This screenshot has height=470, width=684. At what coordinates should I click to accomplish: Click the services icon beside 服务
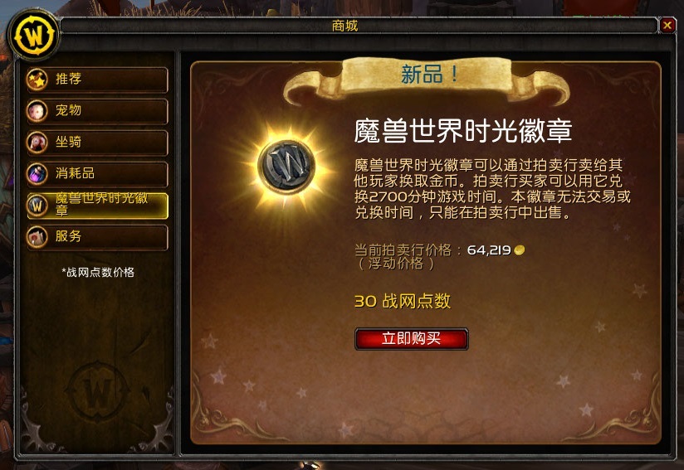tap(37, 236)
